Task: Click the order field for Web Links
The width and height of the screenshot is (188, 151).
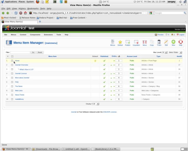Action: (119, 91)
